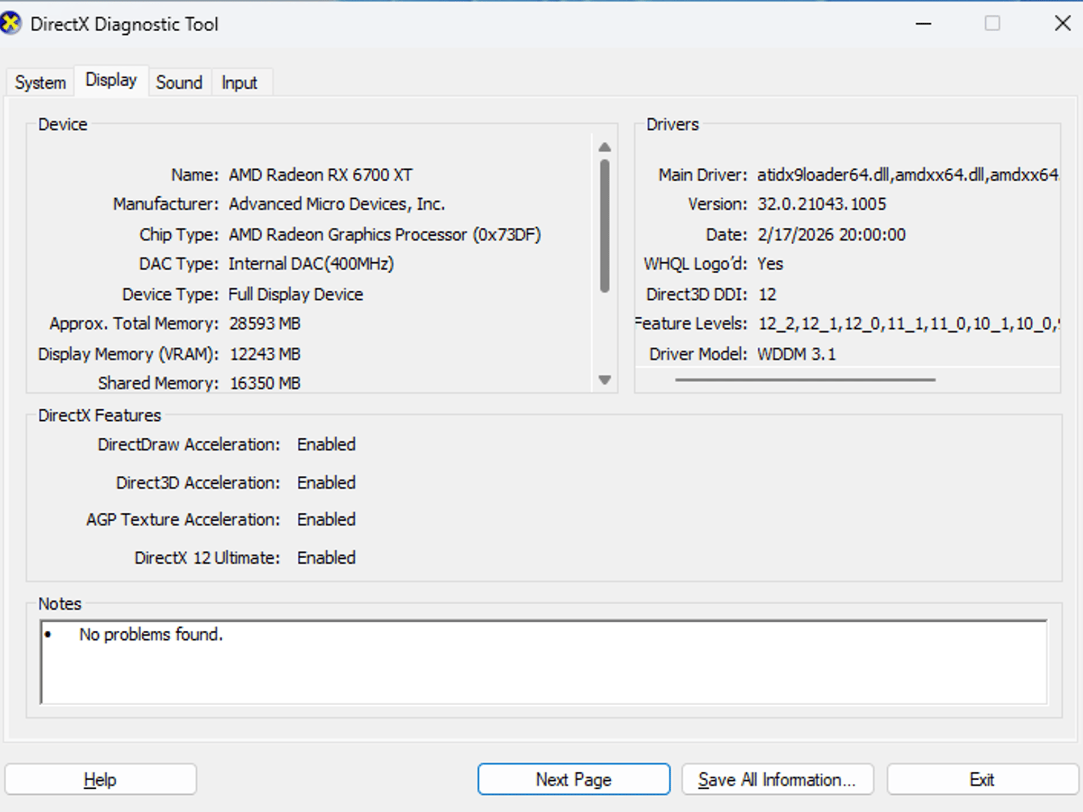
Task: Click the Drivers panel horizontal scrollbar
Action: (805, 380)
